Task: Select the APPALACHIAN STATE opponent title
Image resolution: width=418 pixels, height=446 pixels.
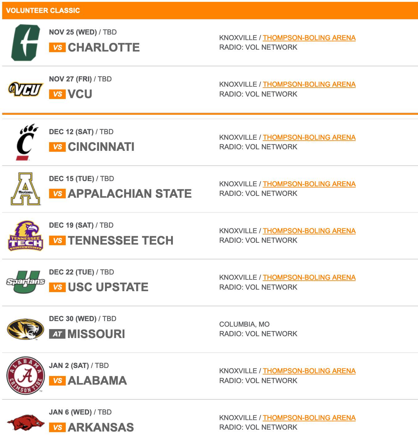Action: 130,194
